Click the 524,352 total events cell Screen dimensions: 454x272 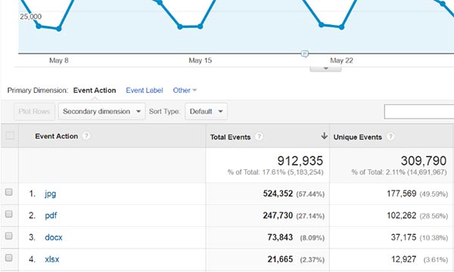278,193
